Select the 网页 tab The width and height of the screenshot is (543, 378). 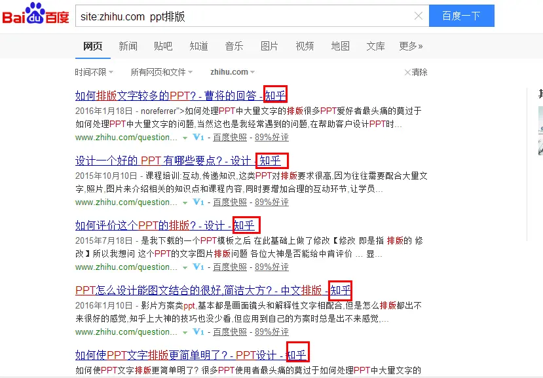[93, 46]
